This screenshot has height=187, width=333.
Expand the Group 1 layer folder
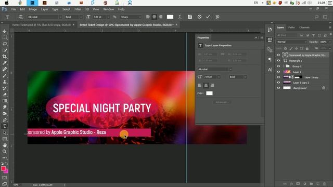point(284,66)
